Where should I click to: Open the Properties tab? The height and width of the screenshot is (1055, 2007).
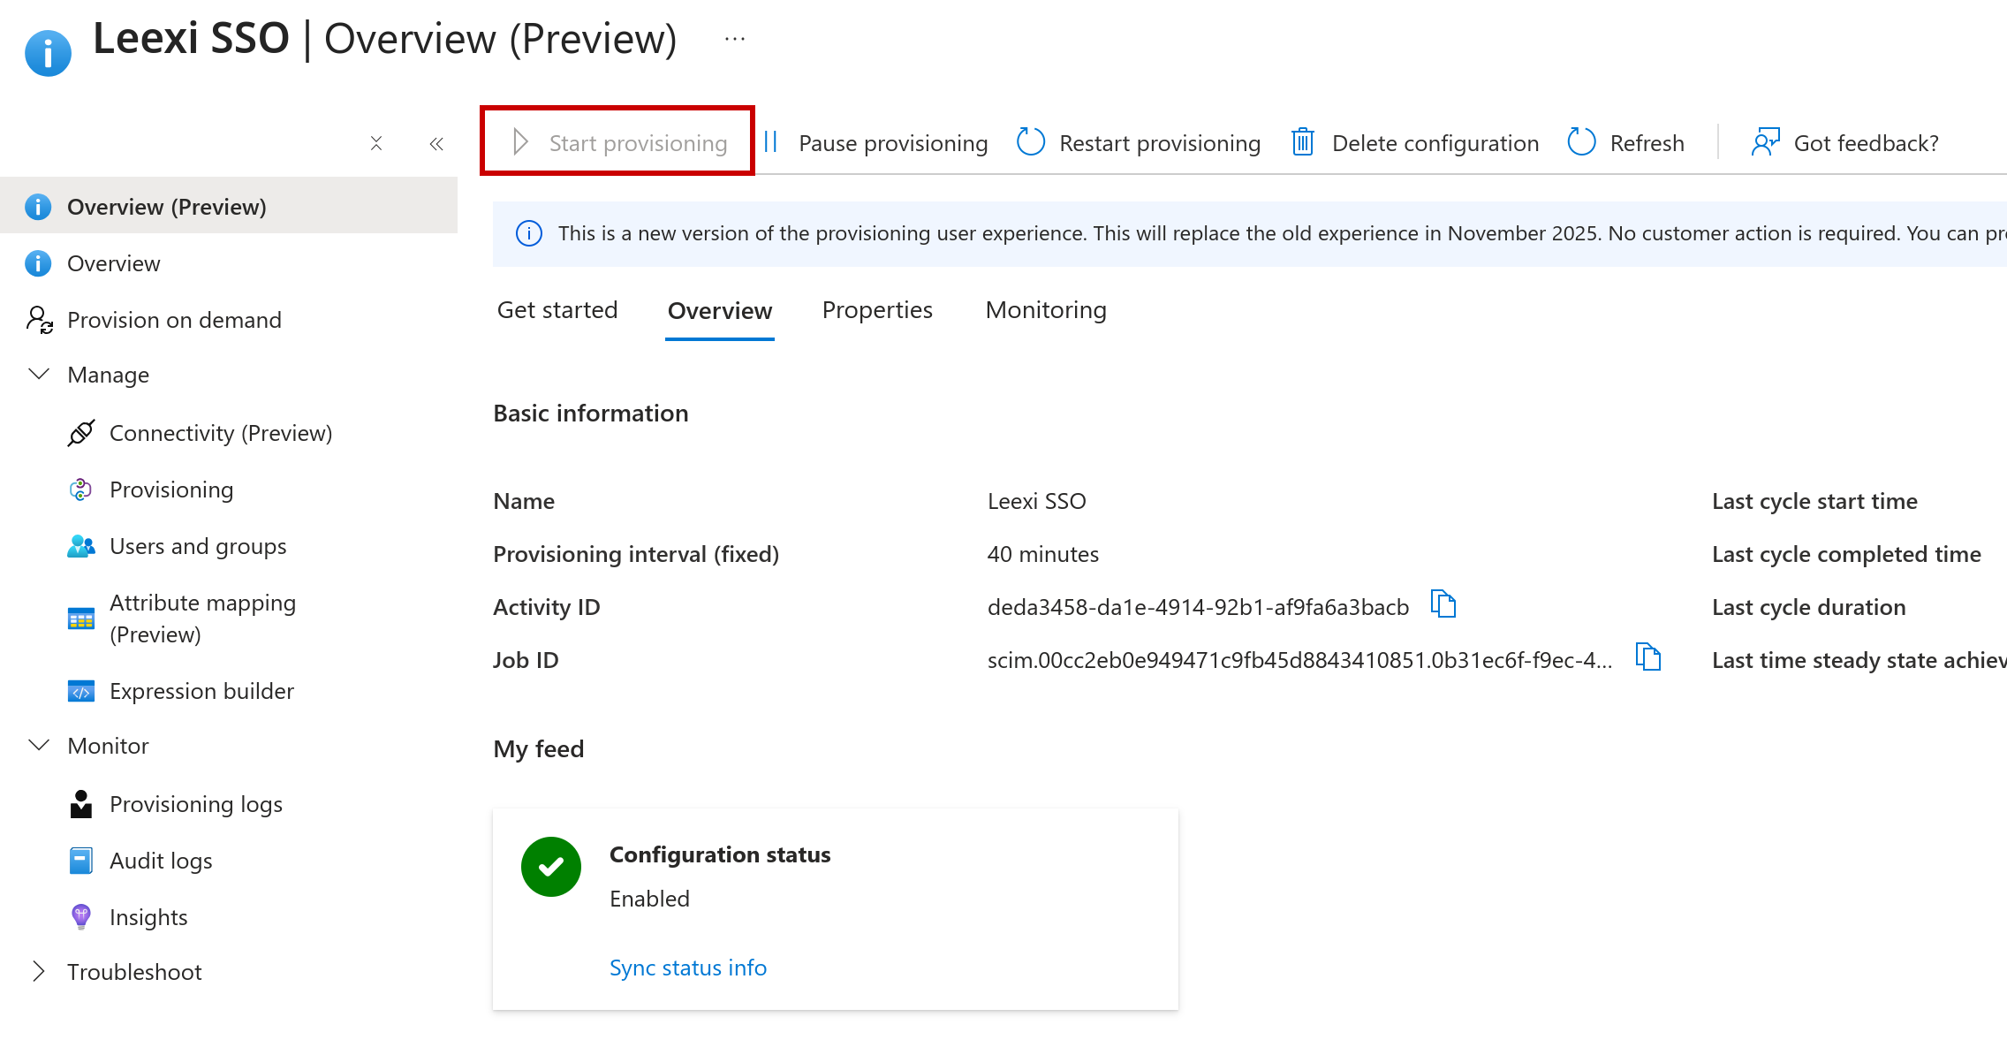tap(877, 310)
